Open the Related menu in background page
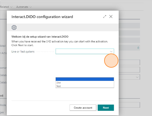This screenshot has height=116, width=152. (6, 7)
